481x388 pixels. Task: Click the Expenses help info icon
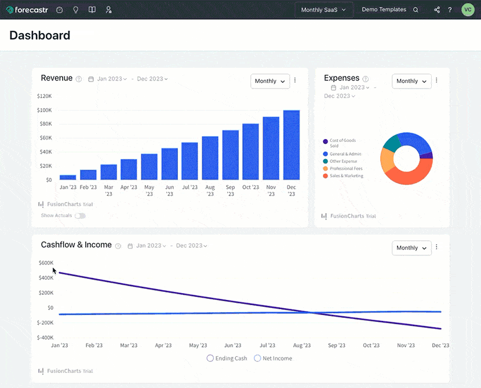[365, 79]
